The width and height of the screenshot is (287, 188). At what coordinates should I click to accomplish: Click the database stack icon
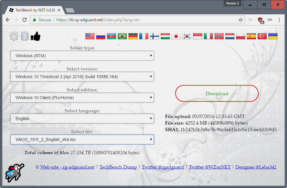click(25, 36)
